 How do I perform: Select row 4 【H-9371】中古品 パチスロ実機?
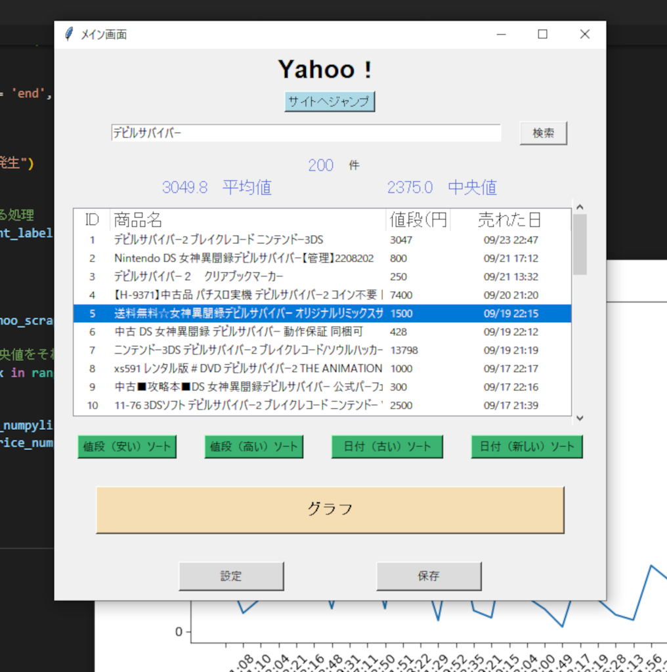(x=322, y=295)
